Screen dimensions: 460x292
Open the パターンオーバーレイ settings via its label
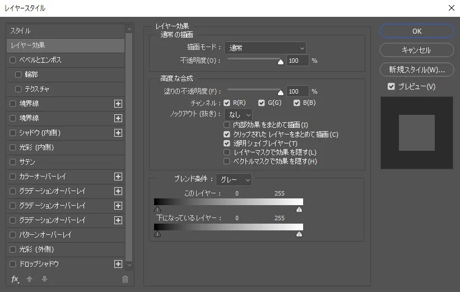tap(45, 235)
